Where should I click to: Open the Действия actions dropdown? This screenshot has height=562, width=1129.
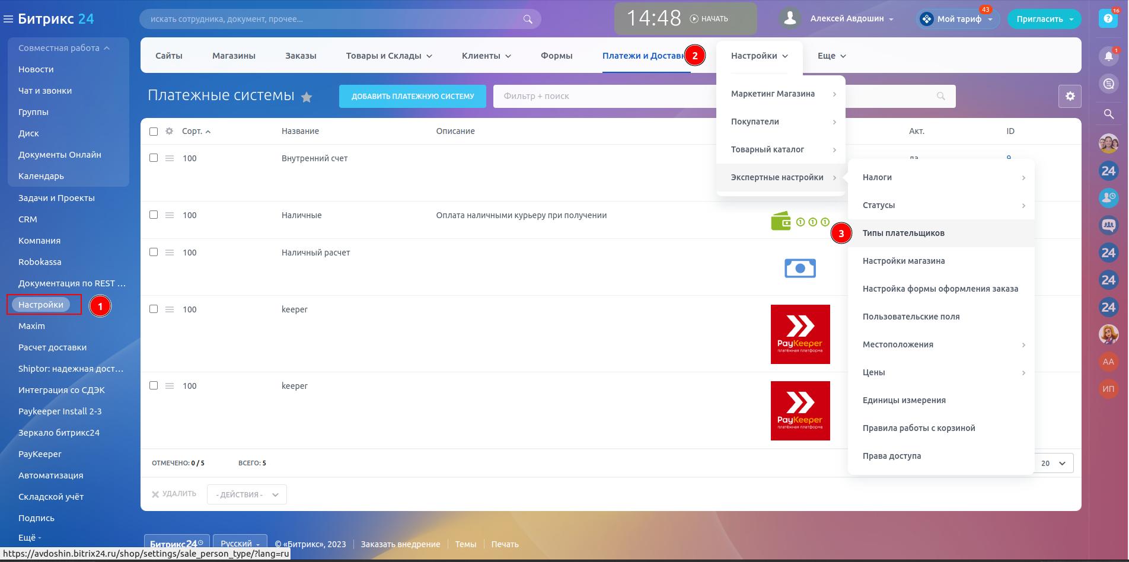(247, 494)
